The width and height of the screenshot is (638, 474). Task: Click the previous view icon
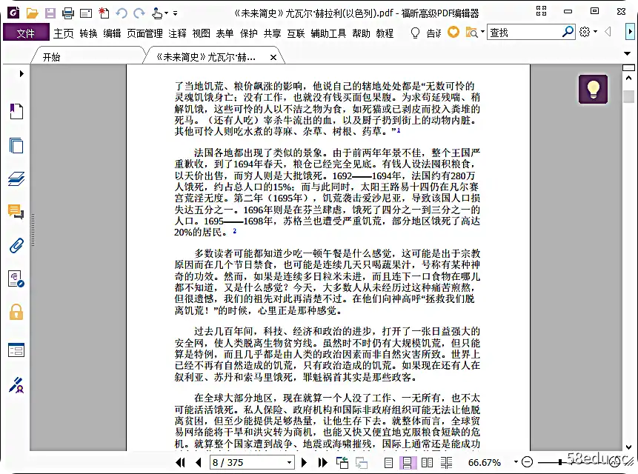[x=342, y=462]
